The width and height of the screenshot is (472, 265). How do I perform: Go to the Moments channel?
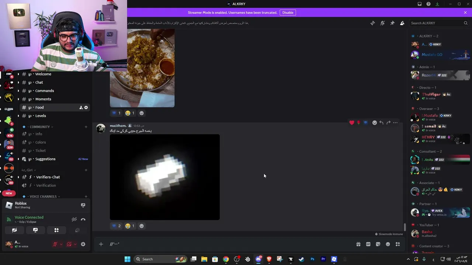point(54,99)
